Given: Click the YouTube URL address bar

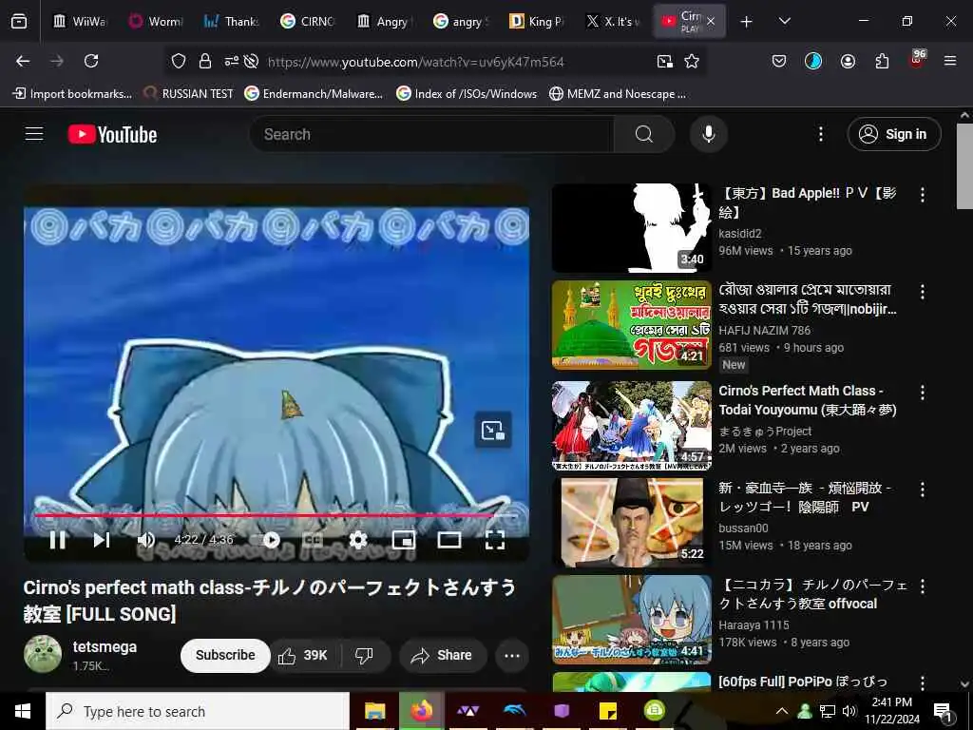Looking at the screenshot, I should 416,62.
